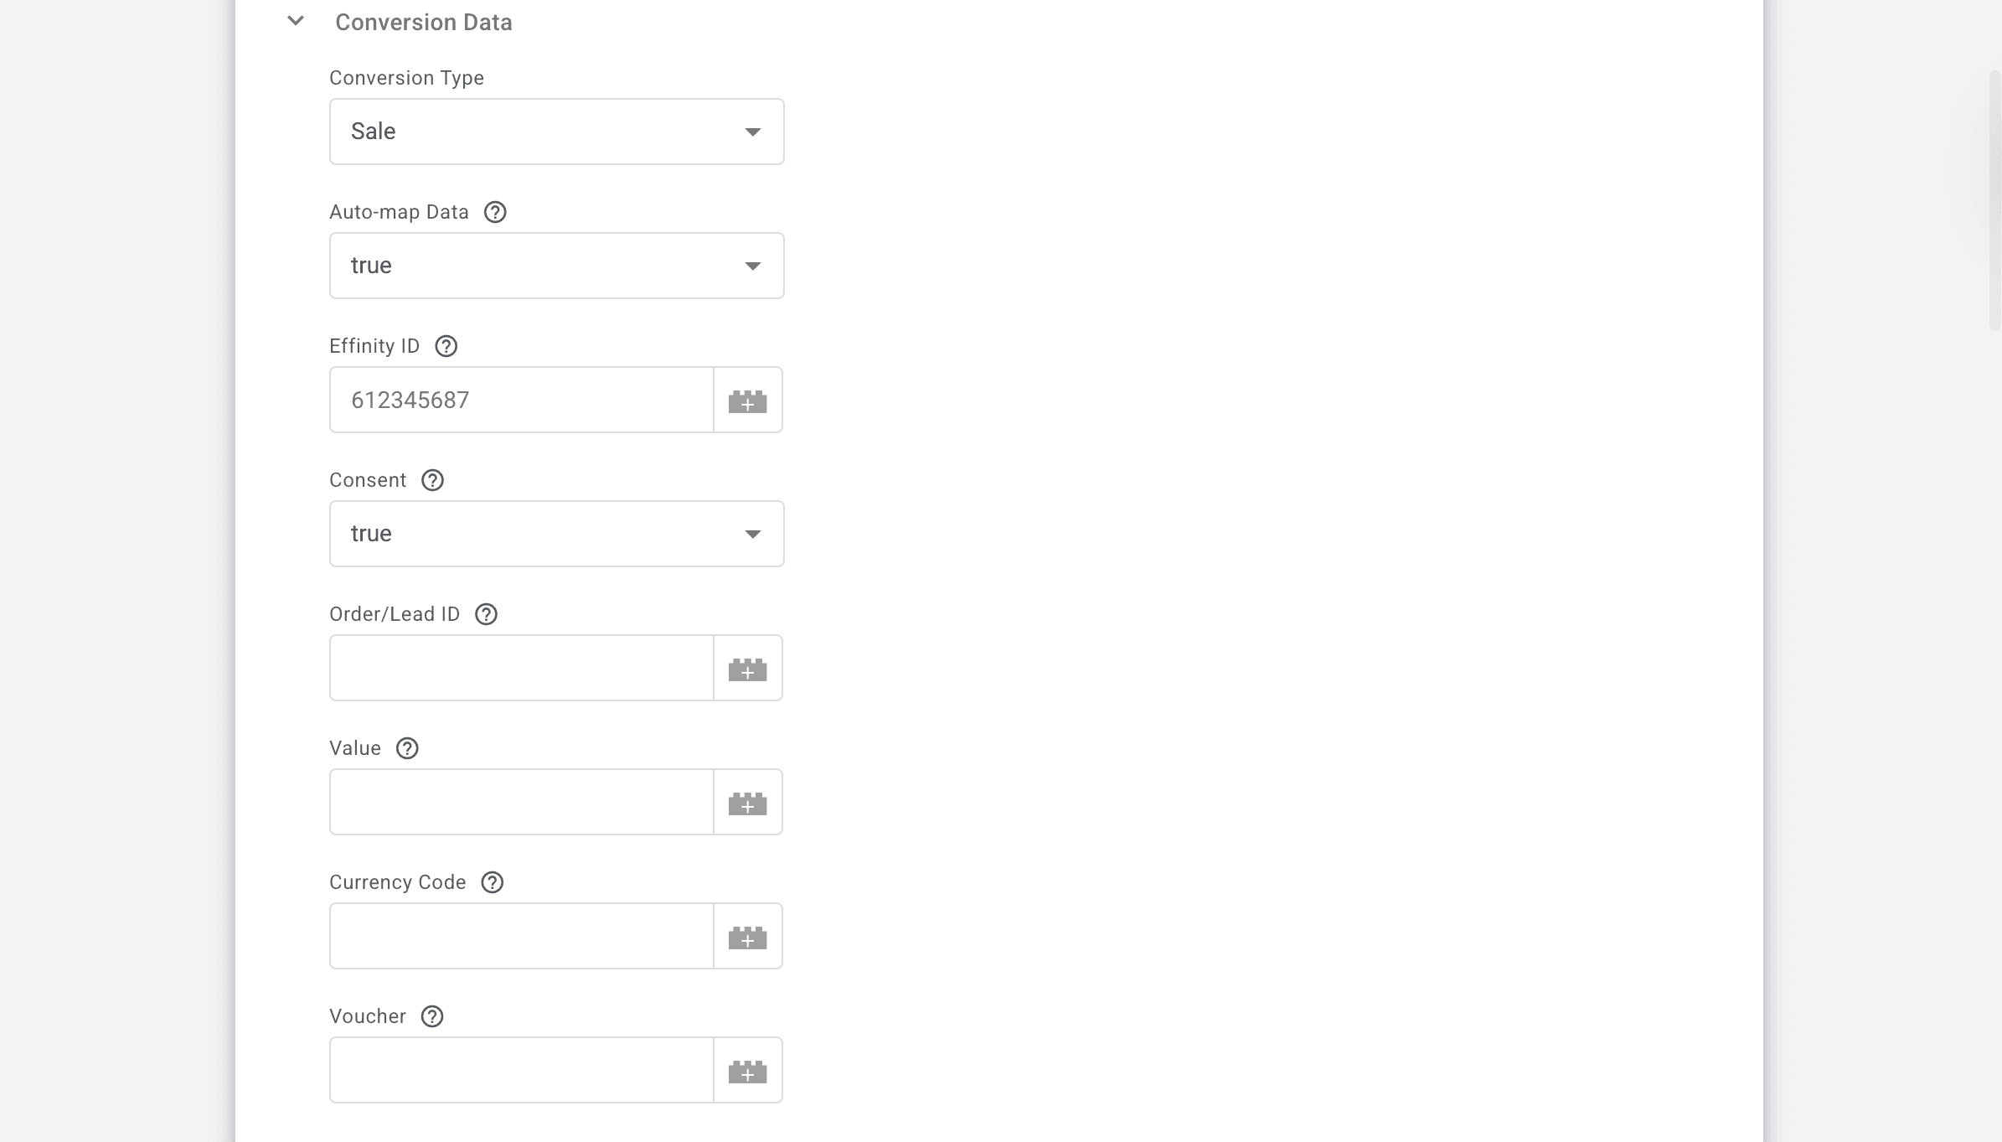The width and height of the screenshot is (2002, 1142).
Task: Show help for Voucher
Action: click(432, 1016)
